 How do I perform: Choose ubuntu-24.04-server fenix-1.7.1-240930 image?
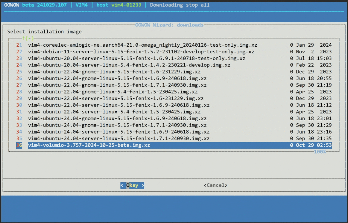click(174, 138)
